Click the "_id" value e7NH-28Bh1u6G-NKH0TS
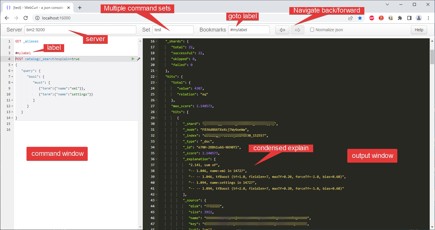The image size is (435, 230). coord(219,147)
